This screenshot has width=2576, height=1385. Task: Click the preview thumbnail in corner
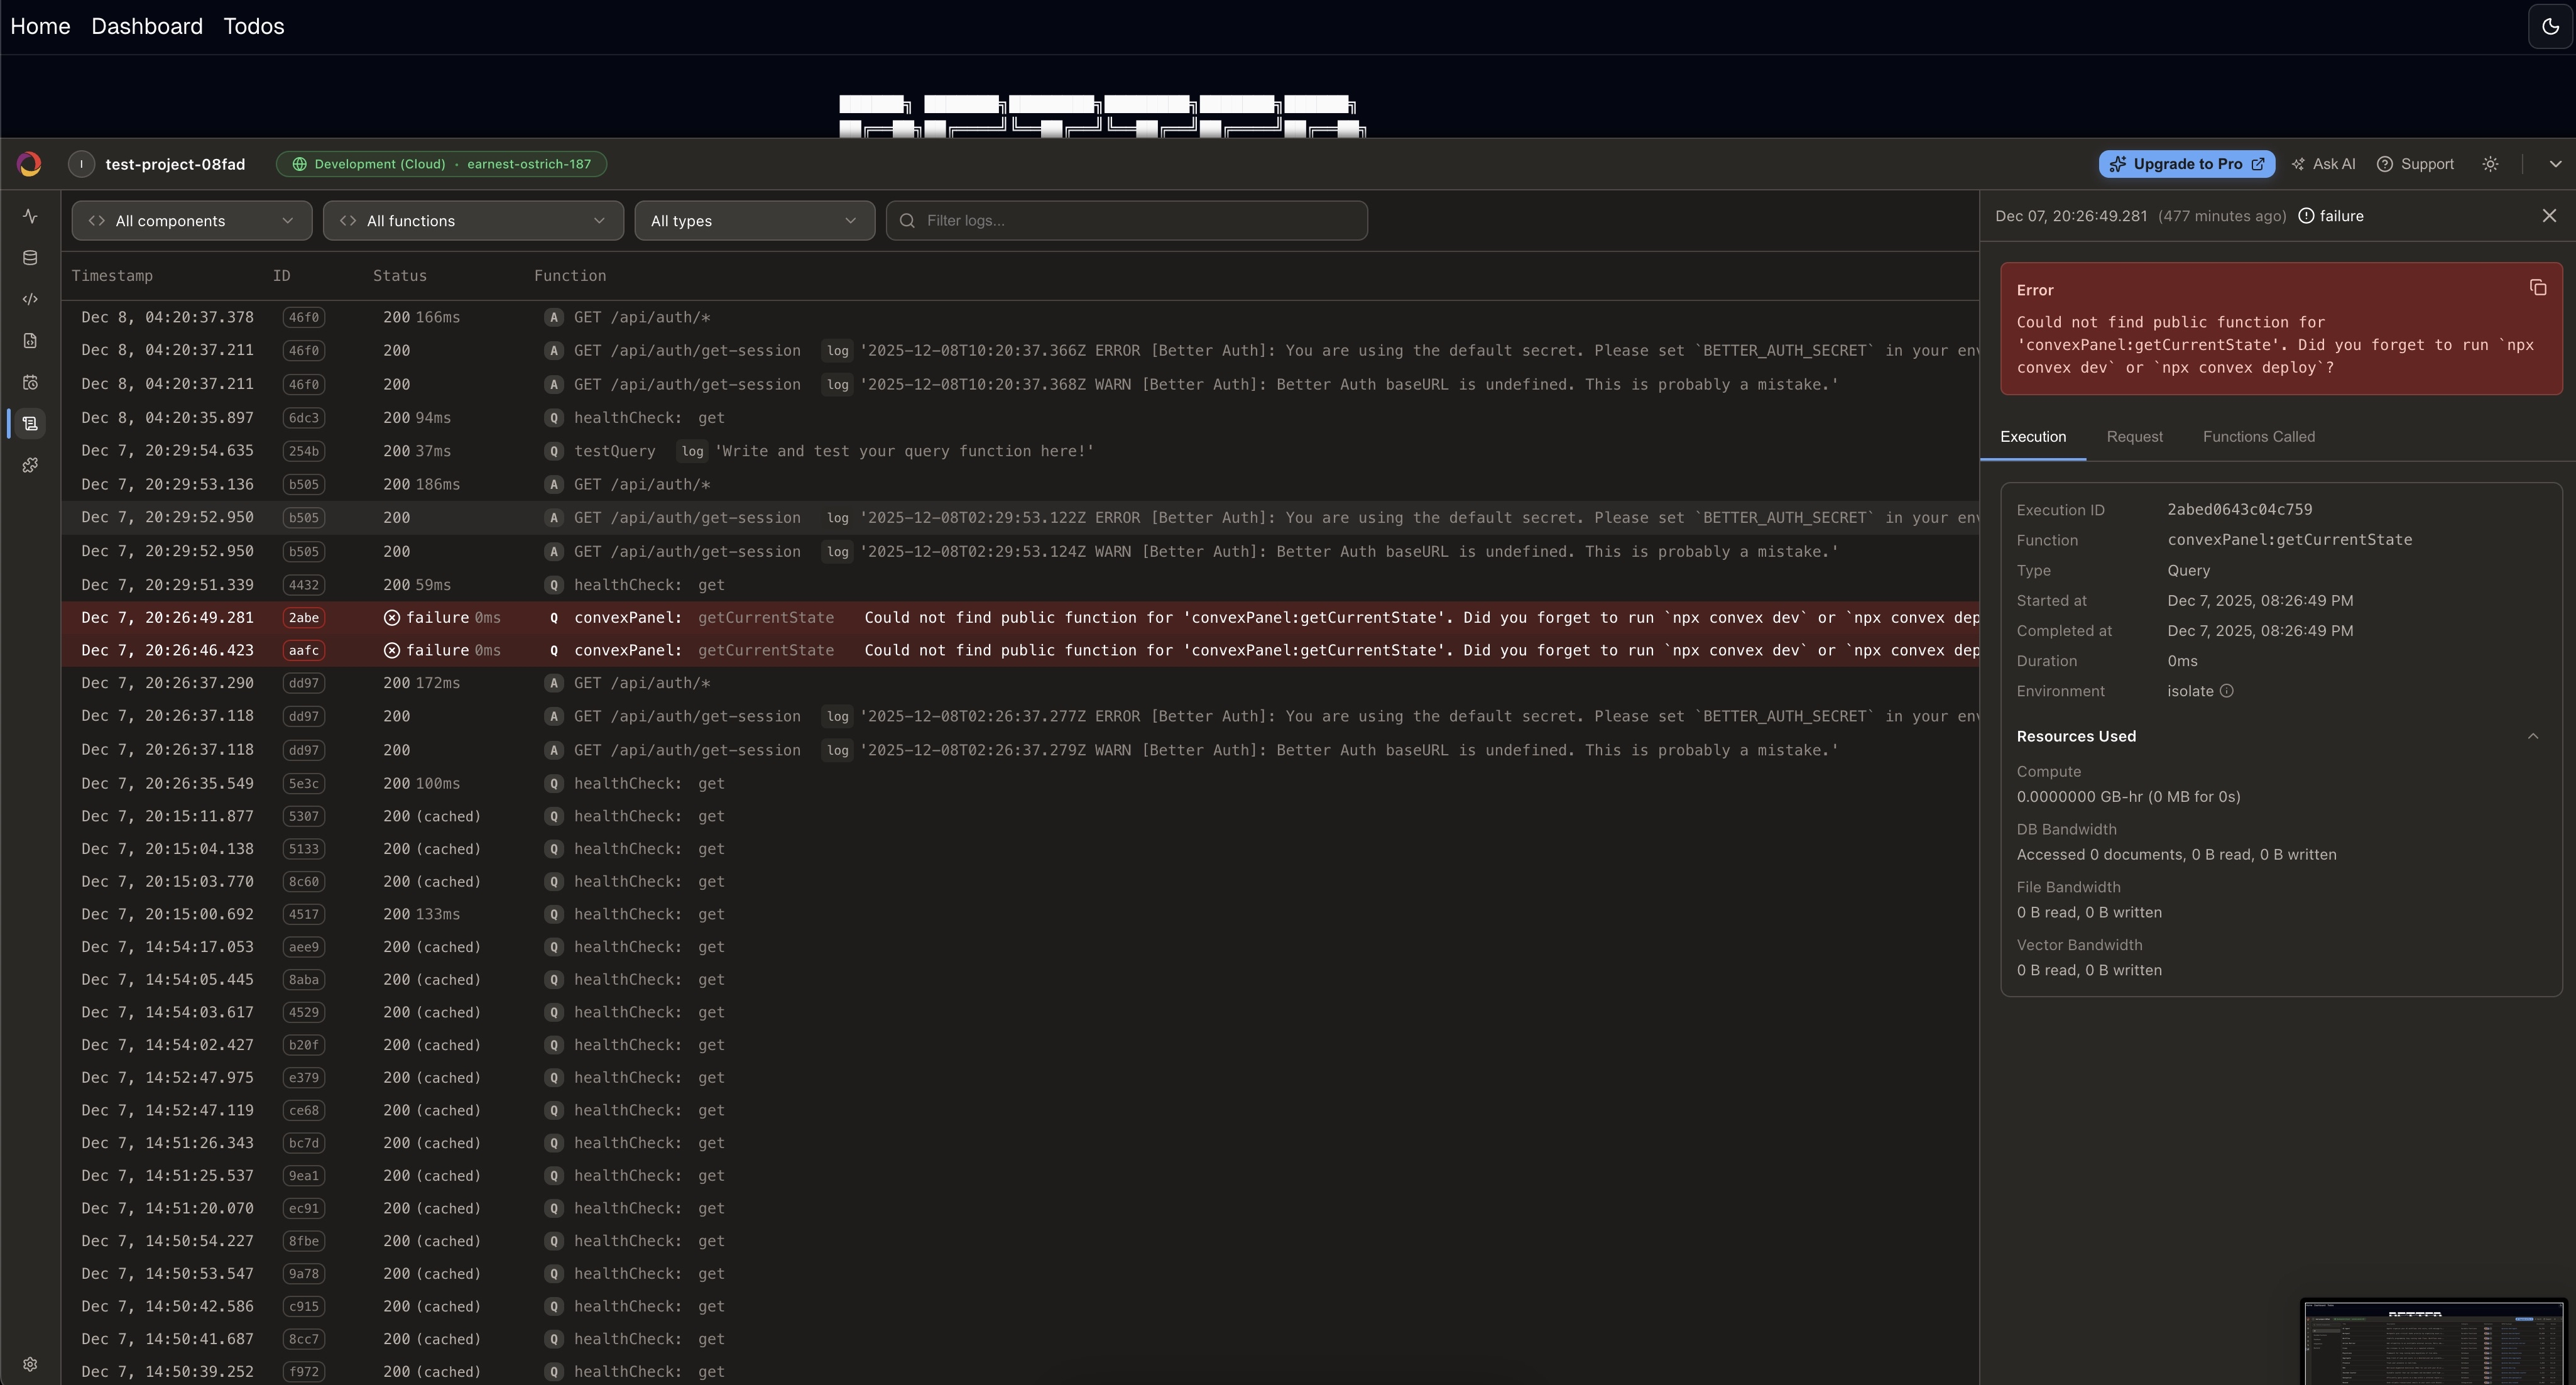click(2433, 1342)
